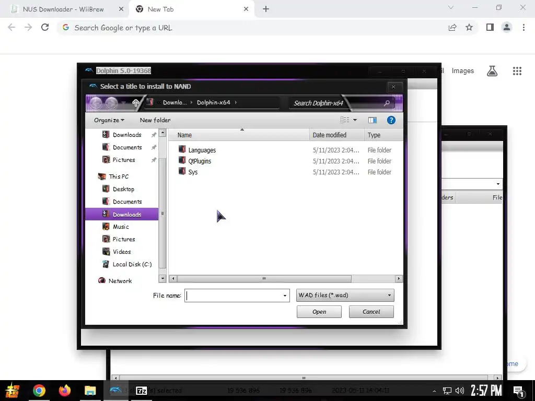Select the Languages folder
Screen dimensions: 535x401
[202, 150]
